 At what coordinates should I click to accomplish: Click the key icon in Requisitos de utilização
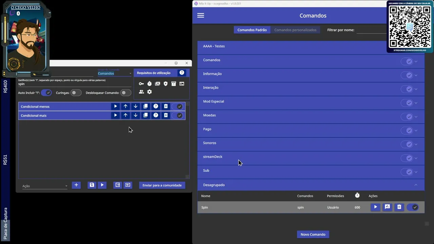coord(141,84)
